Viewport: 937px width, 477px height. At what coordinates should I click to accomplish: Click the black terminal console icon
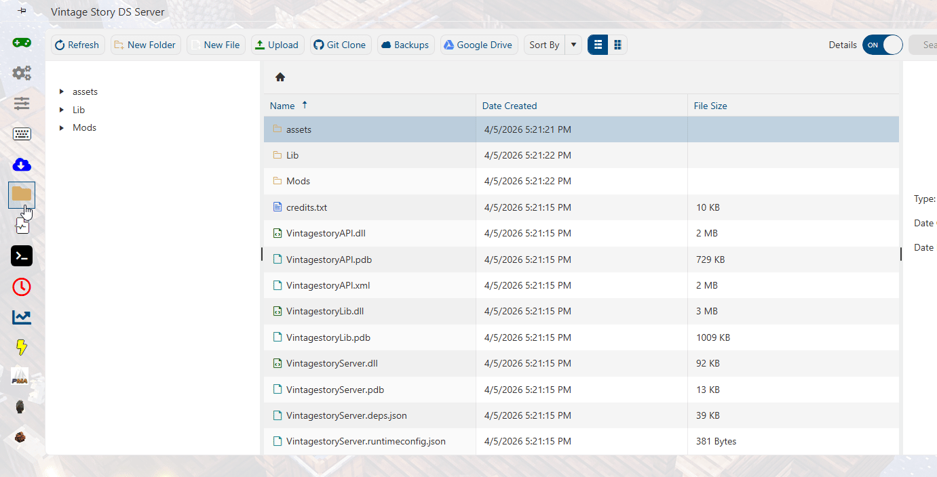(22, 256)
